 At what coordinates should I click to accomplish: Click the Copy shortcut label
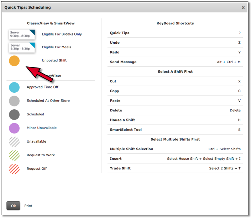tap(114, 91)
